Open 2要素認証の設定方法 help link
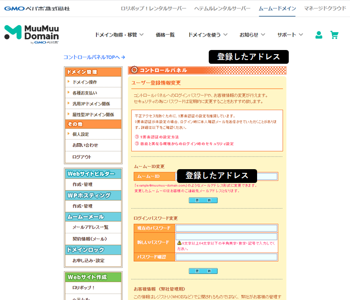Viewport: 350px width, 300px height. 159,137
